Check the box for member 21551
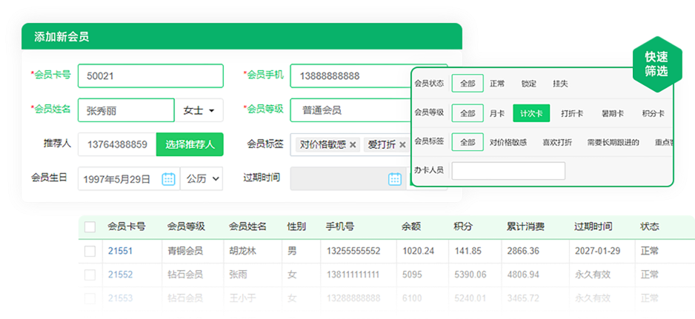The height and width of the screenshot is (319, 695). pos(90,251)
